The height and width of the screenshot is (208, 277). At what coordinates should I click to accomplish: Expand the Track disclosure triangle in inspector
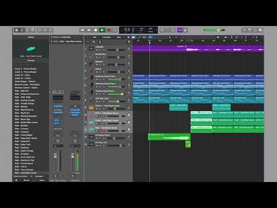click(51, 41)
